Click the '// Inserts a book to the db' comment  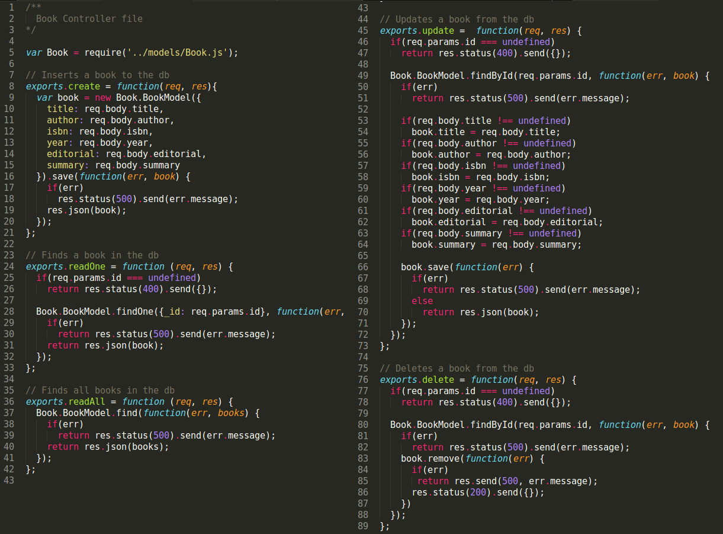tap(97, 75)
